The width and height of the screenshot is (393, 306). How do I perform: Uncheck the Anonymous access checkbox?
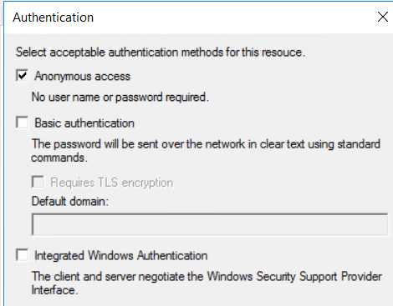(x=22, y=75)
